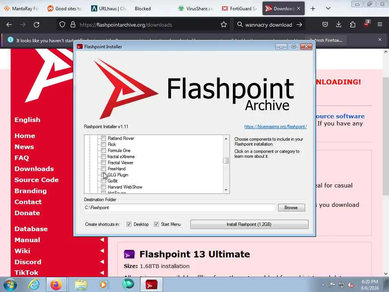Image resolution: width=389 pixels, height=292 pixels.
Task: Open Windows Media Player from the taskbar
Action: click(103, 284)
